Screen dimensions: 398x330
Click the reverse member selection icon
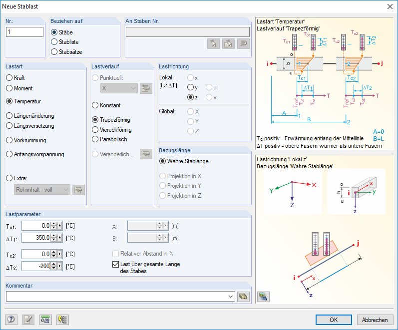[243, 43]
